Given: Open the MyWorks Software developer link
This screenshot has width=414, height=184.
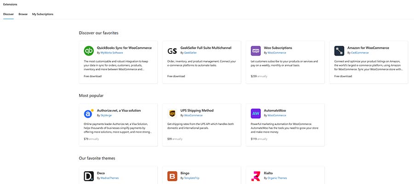Looking at the screenshot, I should (112, 53).
